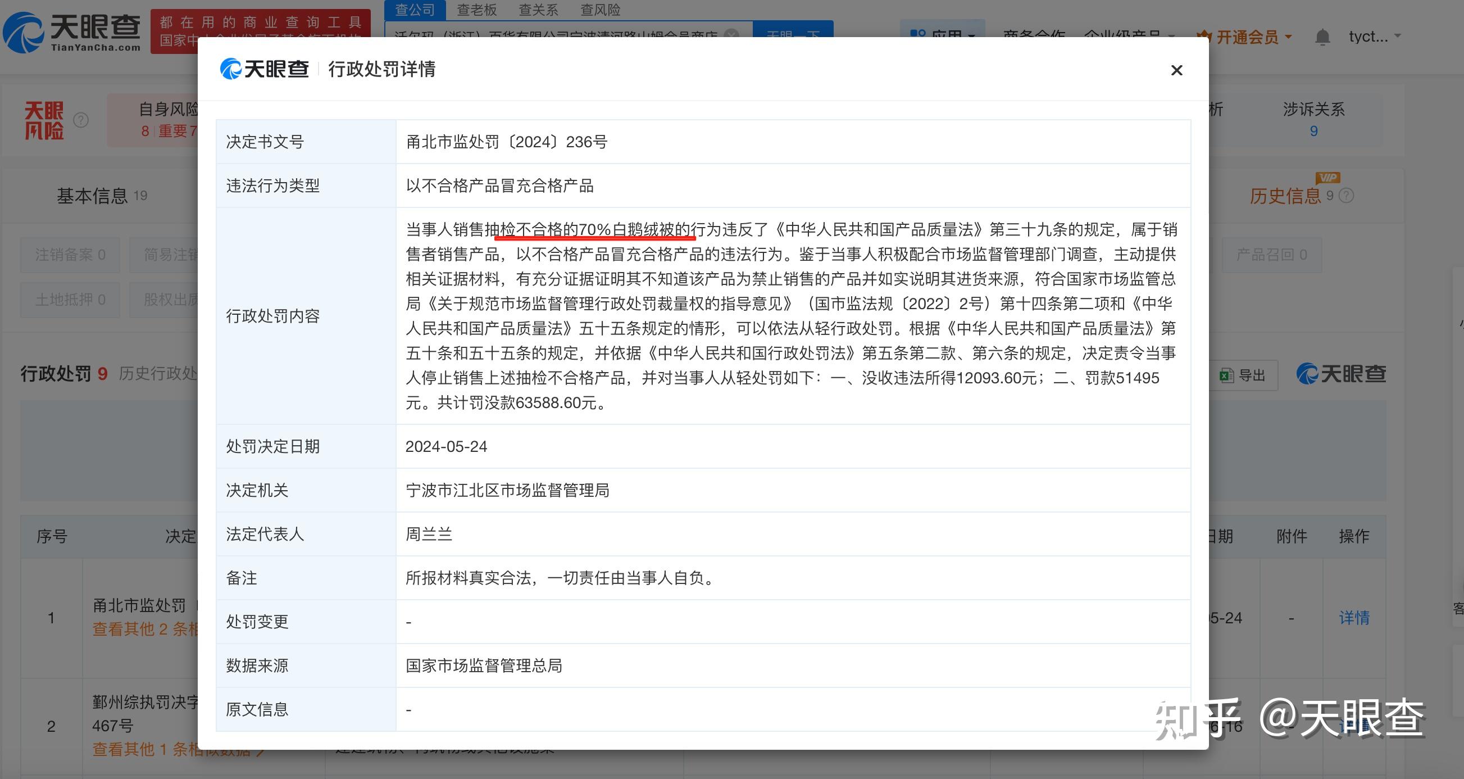Switch to the 查老板 search tab

coord(477,10)
